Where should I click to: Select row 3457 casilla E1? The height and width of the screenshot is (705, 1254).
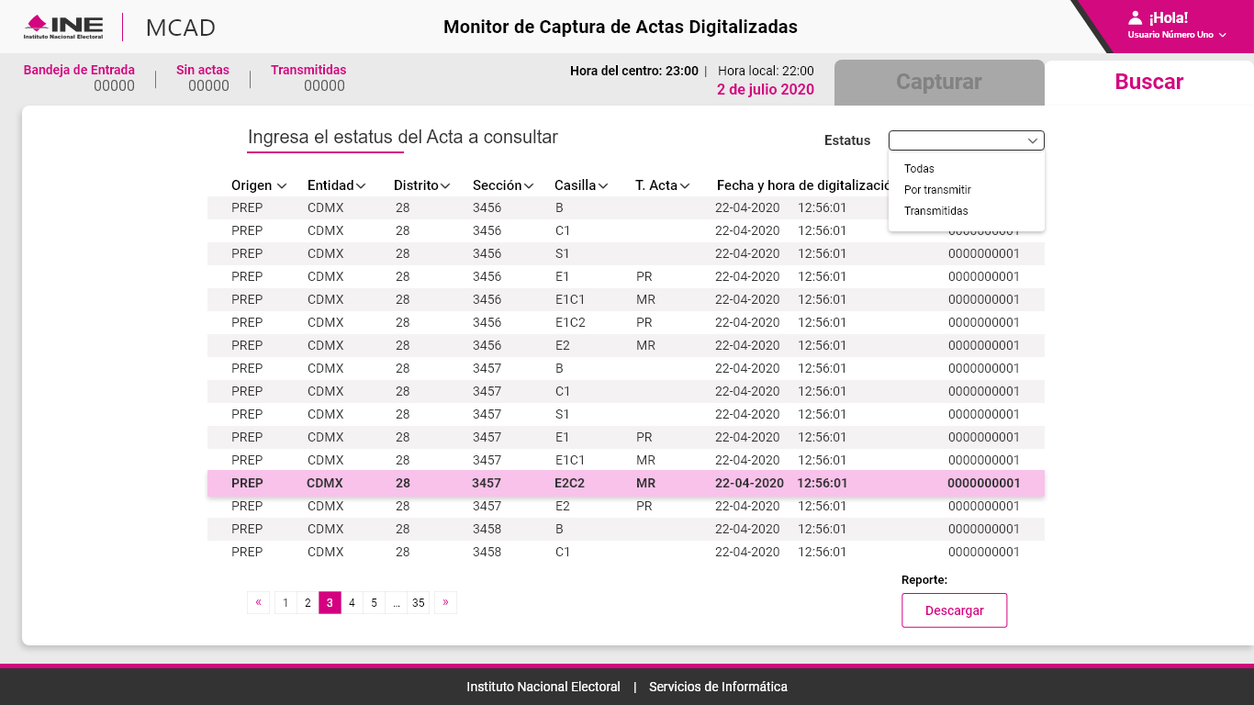click(626, 438)
